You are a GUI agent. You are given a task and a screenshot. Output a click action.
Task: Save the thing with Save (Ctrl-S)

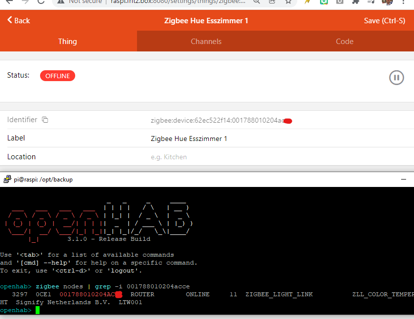[x=384, y=21]
